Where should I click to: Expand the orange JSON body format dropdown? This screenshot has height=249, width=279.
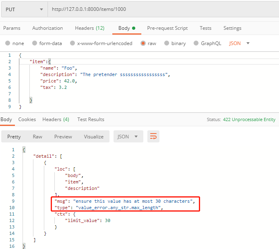tap(240, 43)
